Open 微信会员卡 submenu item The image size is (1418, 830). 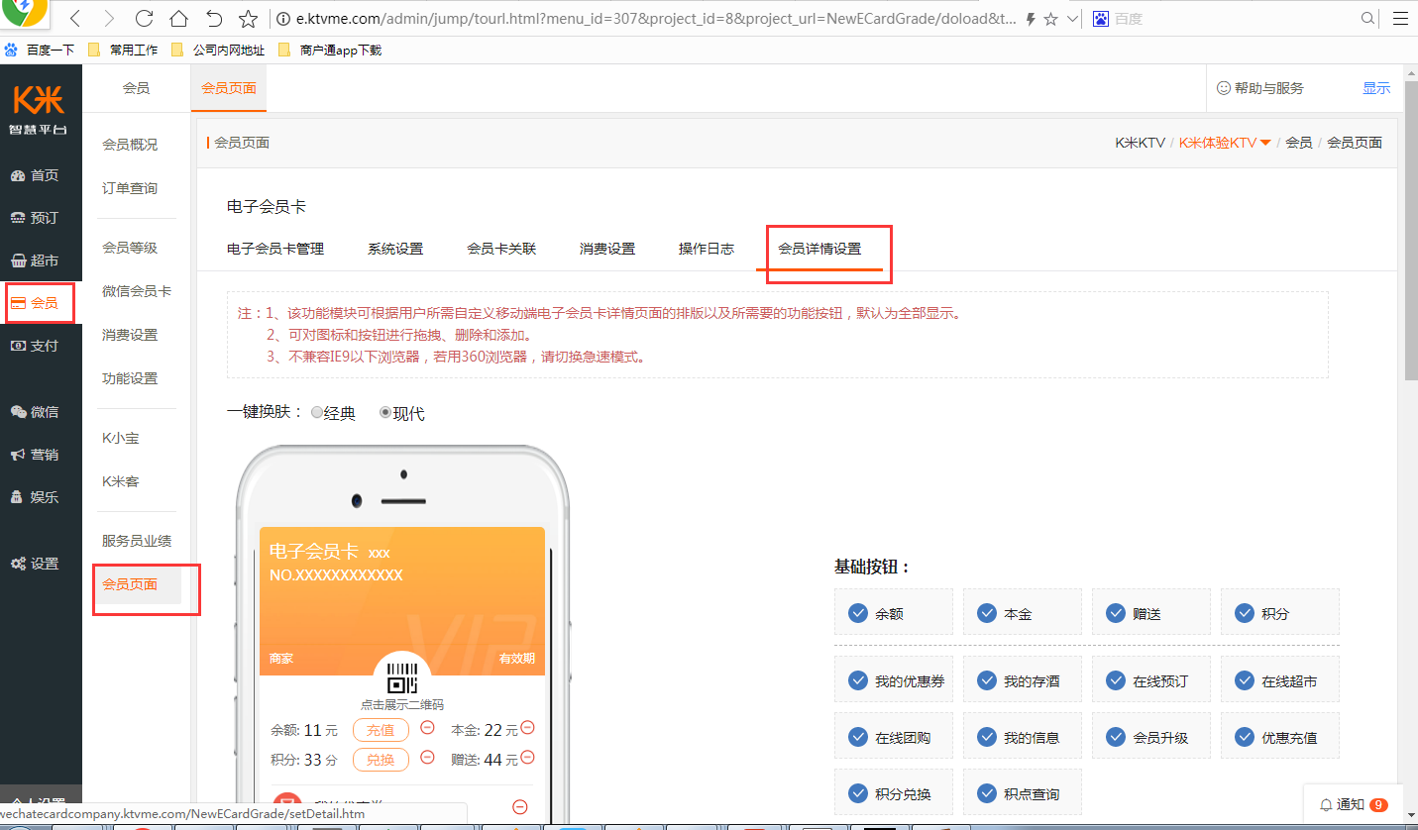tap(137, 291)
